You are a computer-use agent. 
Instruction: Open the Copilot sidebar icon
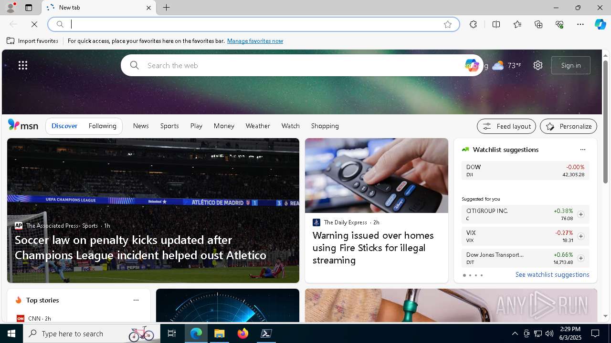[x=600, y=24]
